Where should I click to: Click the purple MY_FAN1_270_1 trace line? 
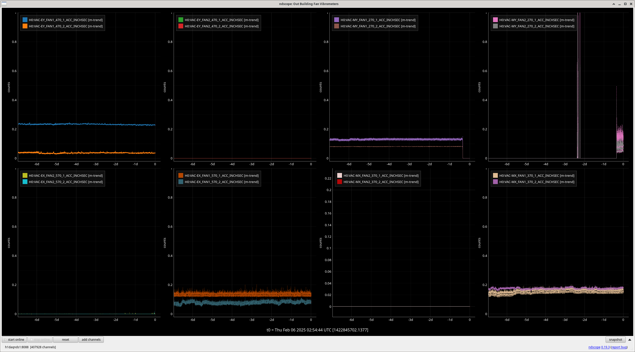[x=396, y=139]
